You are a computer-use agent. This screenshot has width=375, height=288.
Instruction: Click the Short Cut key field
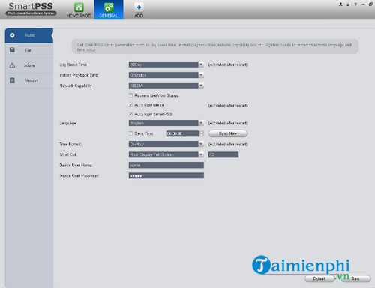(x=223, y=154)
